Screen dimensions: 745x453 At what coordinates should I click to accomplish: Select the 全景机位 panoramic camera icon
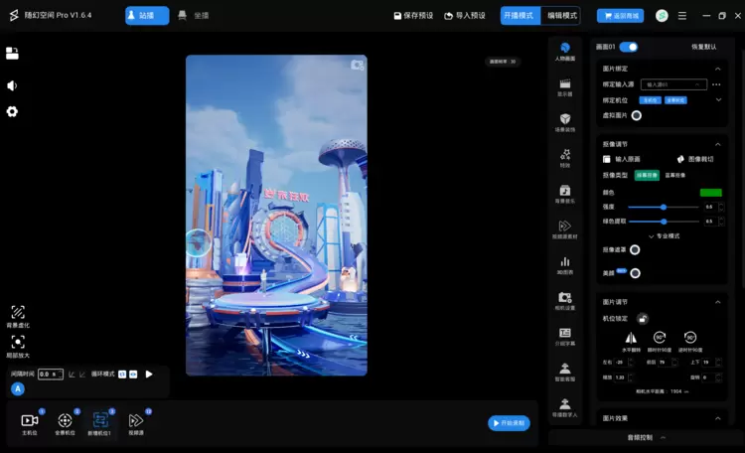pyautogui.click(x=66, y=420)
